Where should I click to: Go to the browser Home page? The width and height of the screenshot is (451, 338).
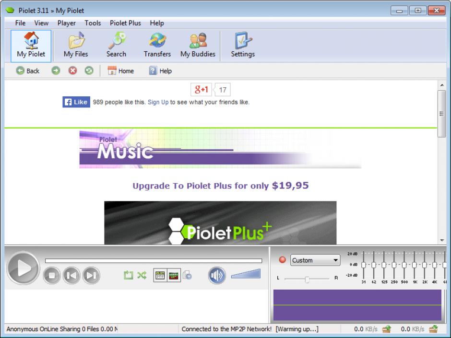[x=120, y=70]
